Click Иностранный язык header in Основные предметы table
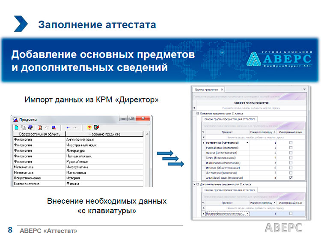The height and width of the screenshot is (238, 321). 291,132
